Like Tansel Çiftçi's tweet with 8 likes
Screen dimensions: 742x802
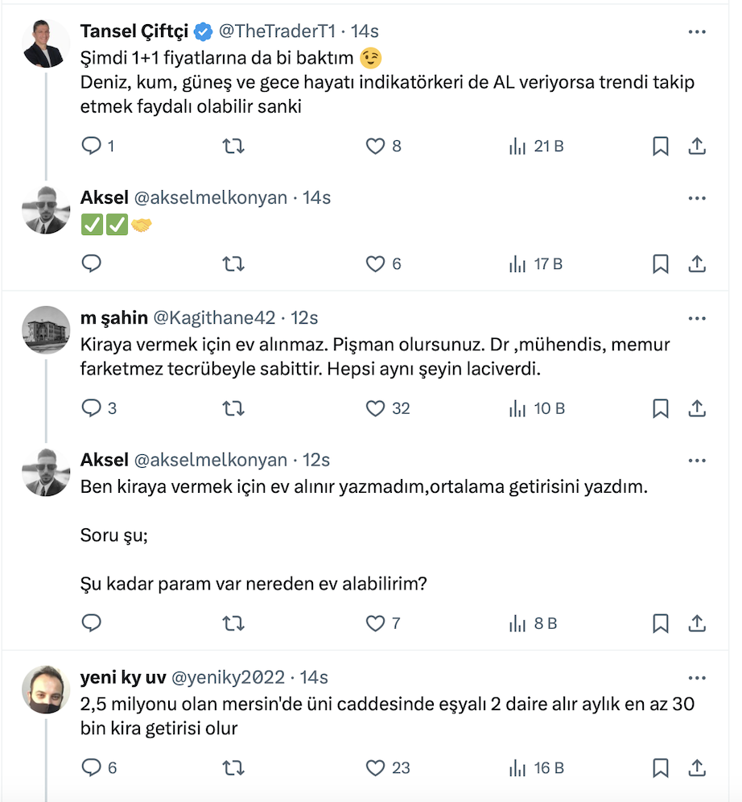click(x=376, y=146)
